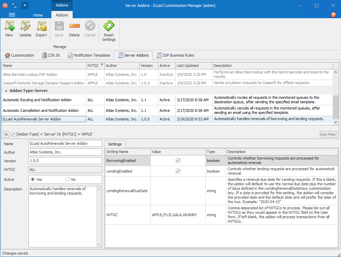This screenshot has width=341, height=257.
Task: Click the Version input field
Action: tap(65, 161)
